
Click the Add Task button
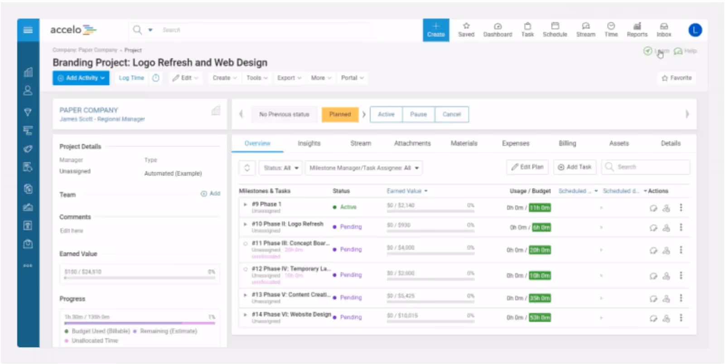point(575,167)
